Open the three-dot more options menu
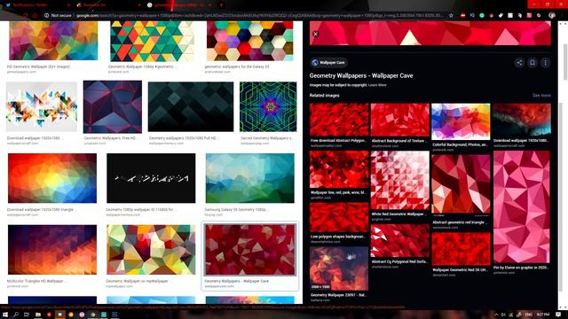 [545, 63]
